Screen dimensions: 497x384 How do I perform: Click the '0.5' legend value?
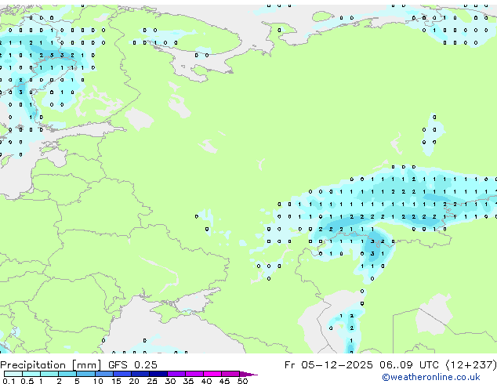27,381
